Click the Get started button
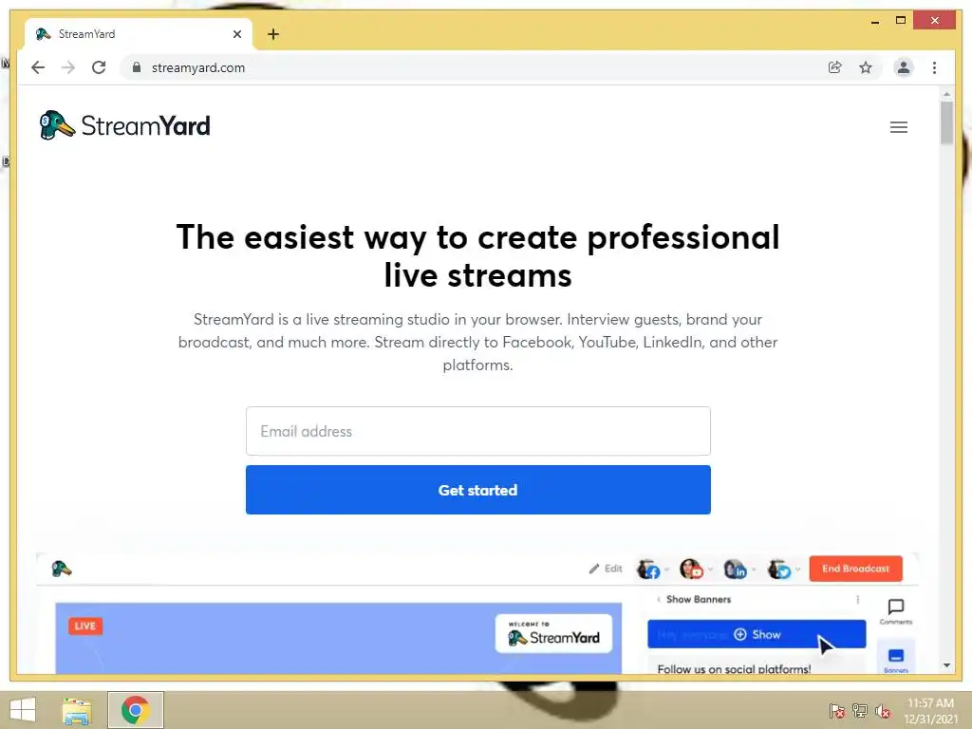 click(478, 490)
